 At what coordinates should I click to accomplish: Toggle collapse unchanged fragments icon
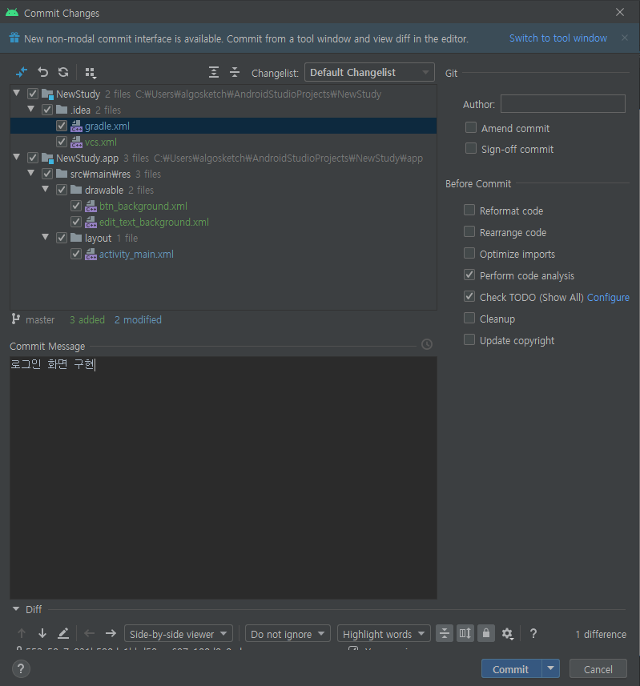(x=445, y=633)
